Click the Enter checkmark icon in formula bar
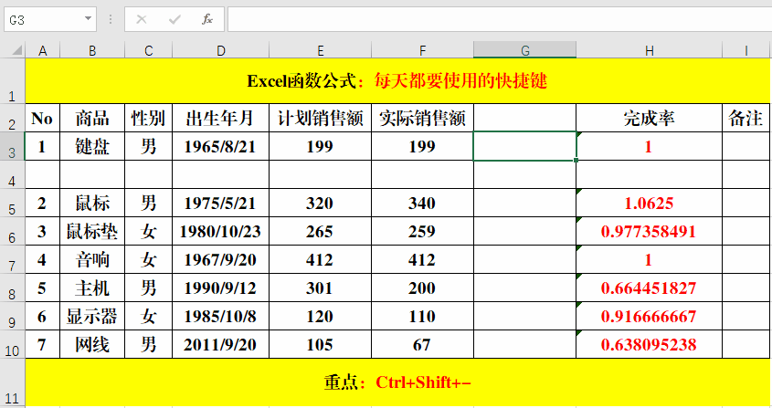This screenshot has width=772, height=408. tap(174, 19)
